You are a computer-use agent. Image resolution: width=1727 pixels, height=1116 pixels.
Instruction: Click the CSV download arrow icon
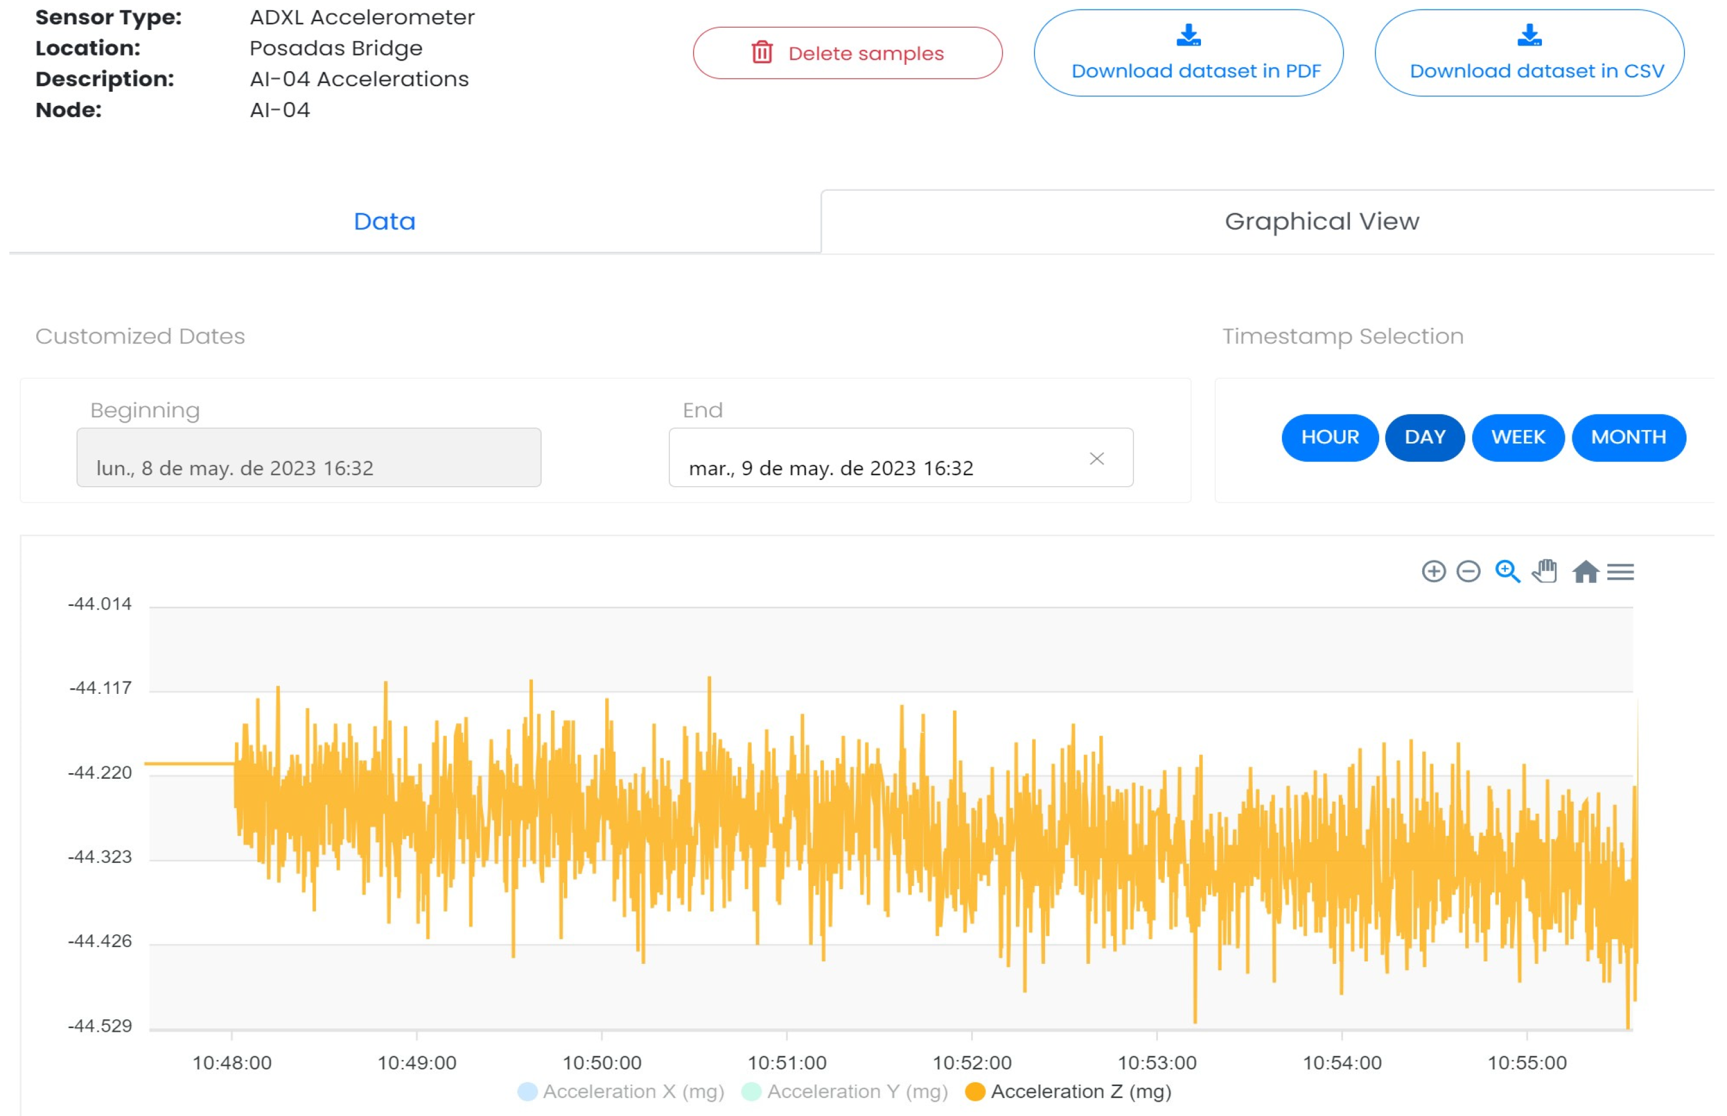(1529, 34)
